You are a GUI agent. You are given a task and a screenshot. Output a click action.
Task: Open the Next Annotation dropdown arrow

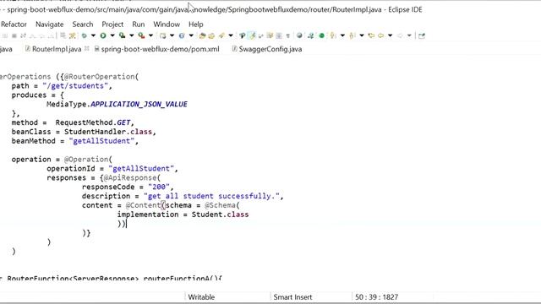click(x=342, y=35)
